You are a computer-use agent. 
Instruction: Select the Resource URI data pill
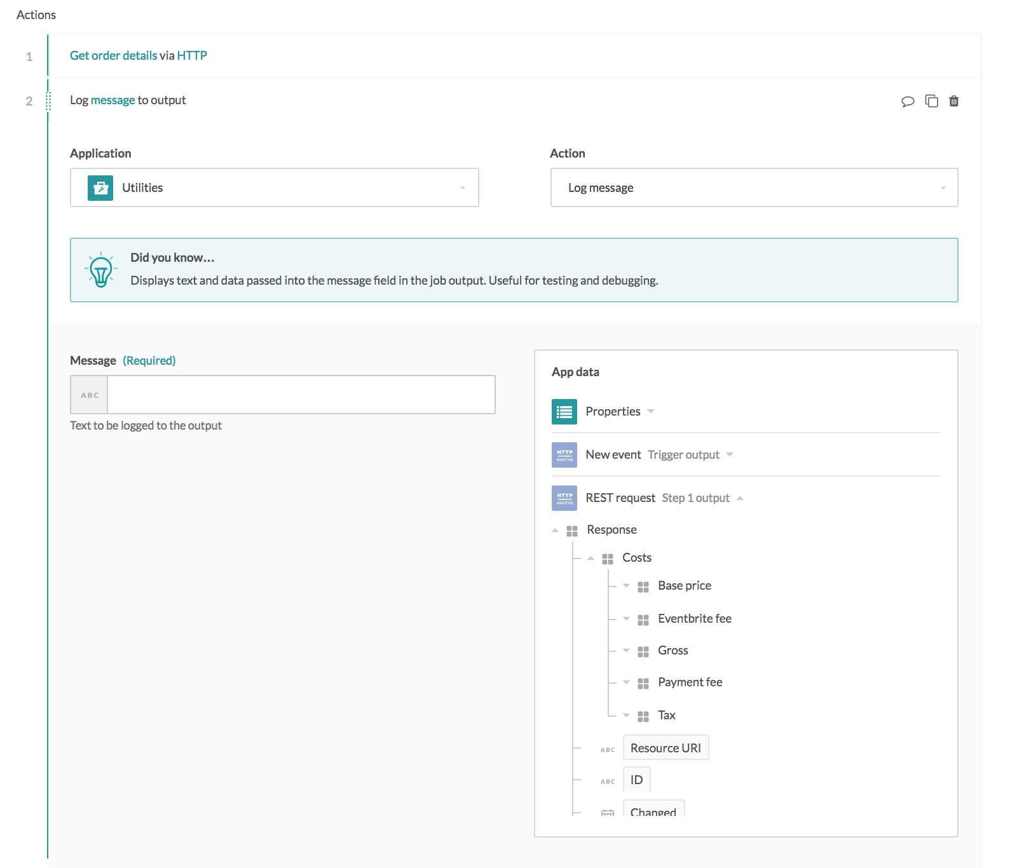click(665, 749)
